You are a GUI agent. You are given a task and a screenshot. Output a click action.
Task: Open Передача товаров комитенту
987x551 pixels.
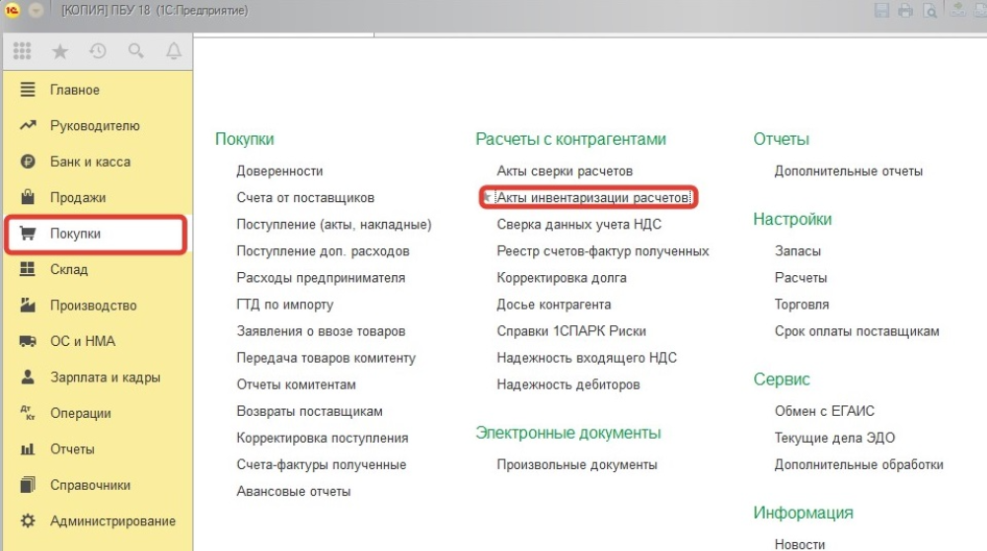326,358
